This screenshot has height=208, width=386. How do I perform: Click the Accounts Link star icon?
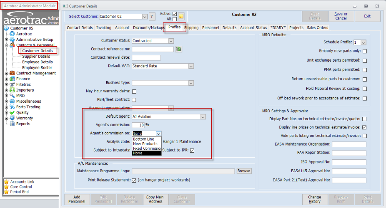tap(6, 182)
